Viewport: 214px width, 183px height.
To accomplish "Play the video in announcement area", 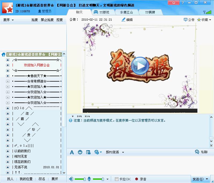I will [140, 65].
